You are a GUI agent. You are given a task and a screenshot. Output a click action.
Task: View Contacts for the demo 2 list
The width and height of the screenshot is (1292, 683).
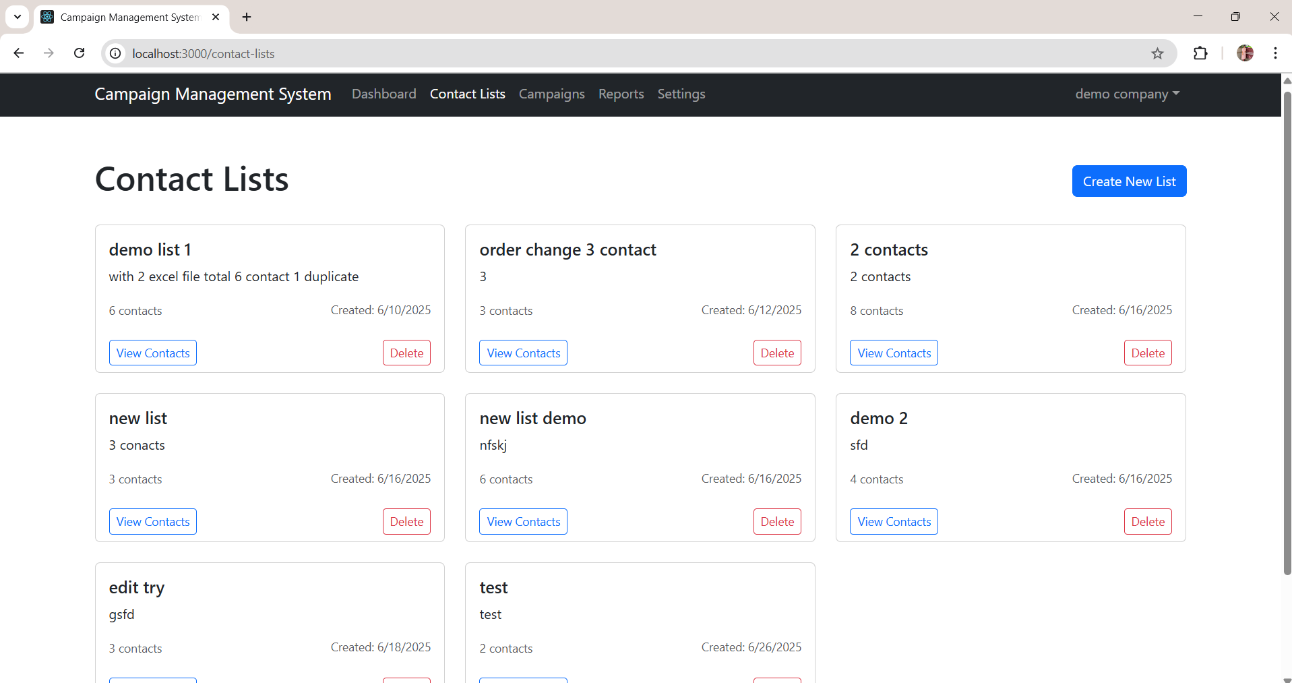tap(894, 521)
